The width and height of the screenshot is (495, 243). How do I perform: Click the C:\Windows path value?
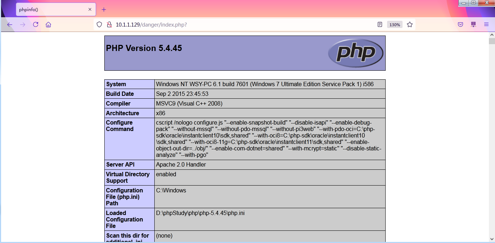(171, 191)
